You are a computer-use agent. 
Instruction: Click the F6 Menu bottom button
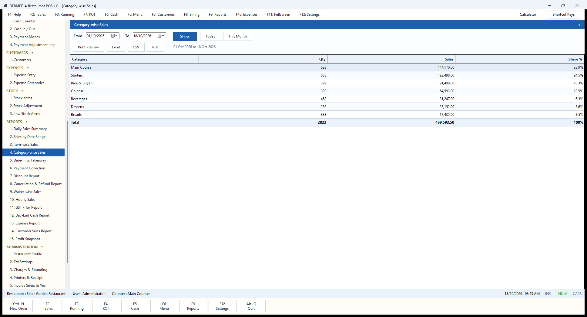(x=164, y=306)
